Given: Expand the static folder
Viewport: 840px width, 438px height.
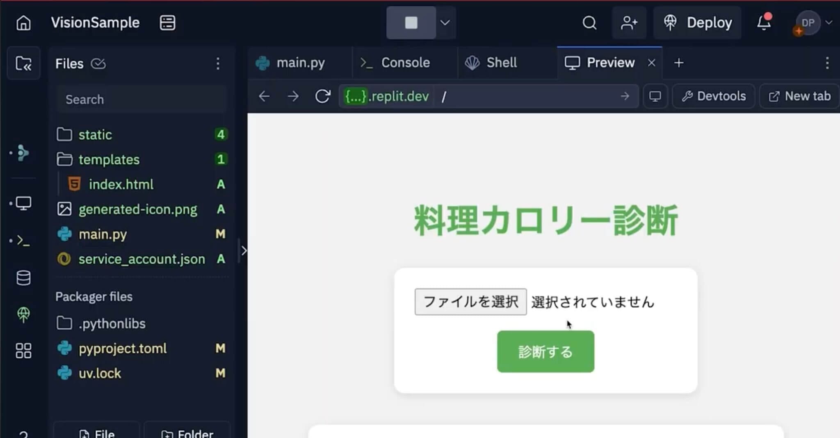Looking at the screenshot, I should tap(95, 135).
